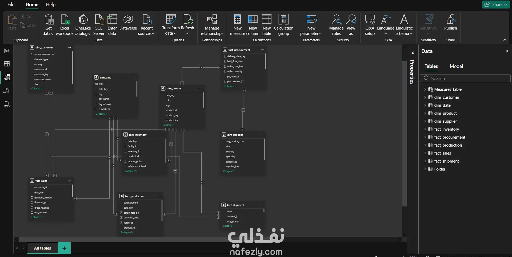Expand fact_inventory in Data pane
This screenshot has width=512, height=257.
click(425, 129)
